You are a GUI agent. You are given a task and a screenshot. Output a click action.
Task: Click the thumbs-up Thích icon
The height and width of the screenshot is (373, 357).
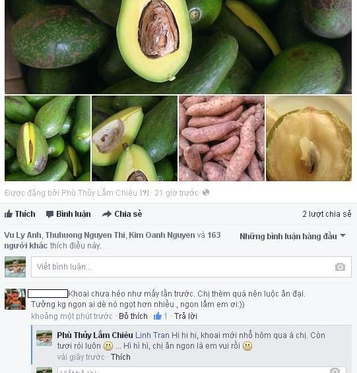click(x=9, y=214)
